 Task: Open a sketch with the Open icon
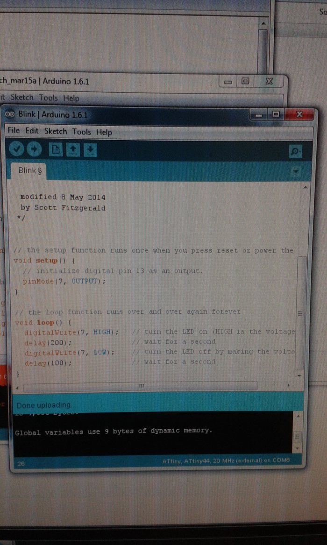click(72, 150)
